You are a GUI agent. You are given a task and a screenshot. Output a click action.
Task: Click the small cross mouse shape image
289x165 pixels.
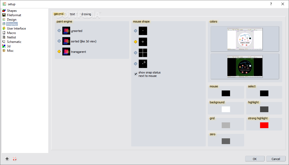pyautogui.click(x=143, y=42)
